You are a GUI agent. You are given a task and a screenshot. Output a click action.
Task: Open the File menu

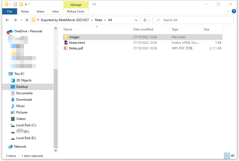10,11
